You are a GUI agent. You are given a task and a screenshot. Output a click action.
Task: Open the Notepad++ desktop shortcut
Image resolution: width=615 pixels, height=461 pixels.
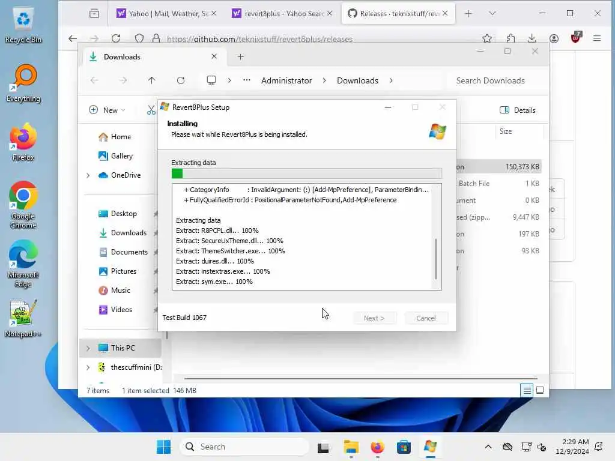click(x=23, y=318)
